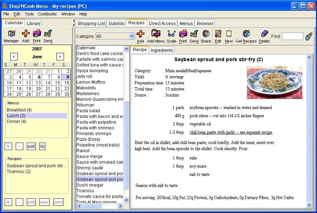The image size is (317, 213).
Task: Go to previous month with the arrow button
Action: (14, 56)
